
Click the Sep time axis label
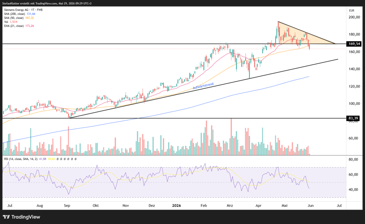point(67,206)
